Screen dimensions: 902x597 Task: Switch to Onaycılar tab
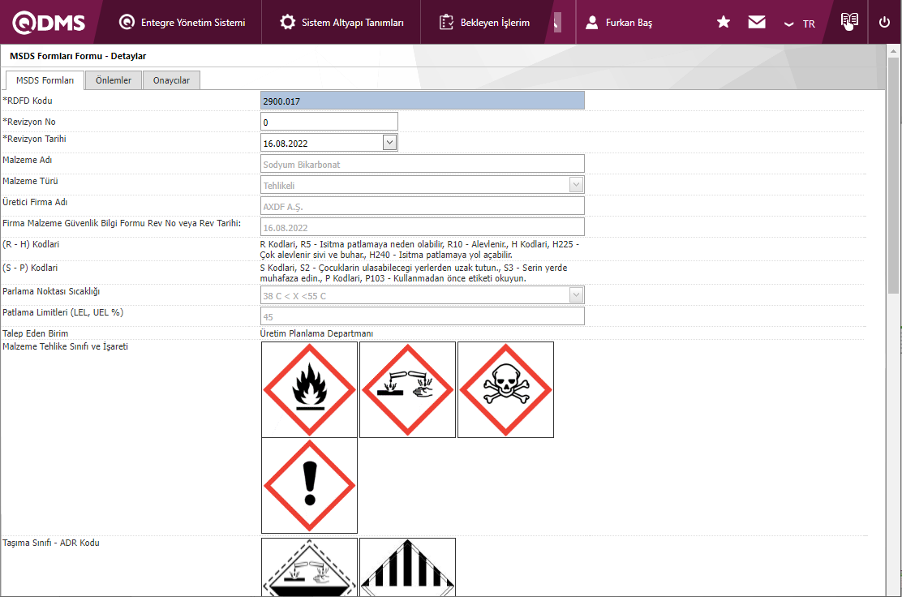pos(171,80)
